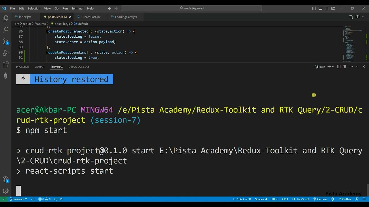The image size is (369, 207).
Task: Switch branch via session-7* status item
Action: point(18,199)
